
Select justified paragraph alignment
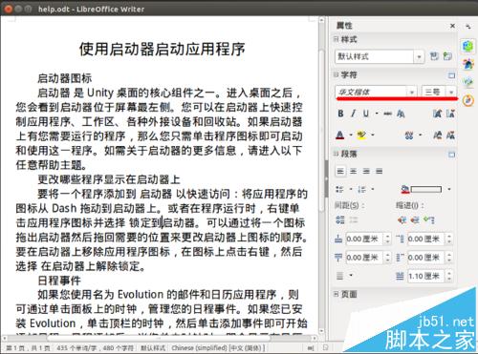[379, 172]
